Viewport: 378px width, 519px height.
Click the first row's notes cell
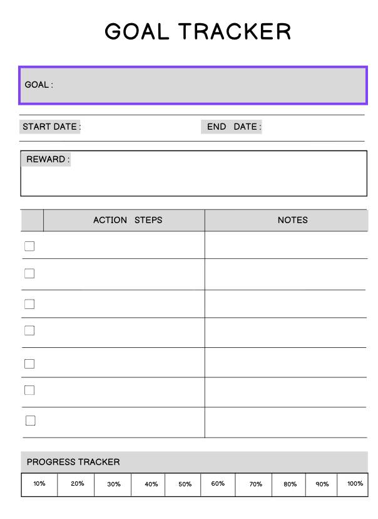[285, 246]
